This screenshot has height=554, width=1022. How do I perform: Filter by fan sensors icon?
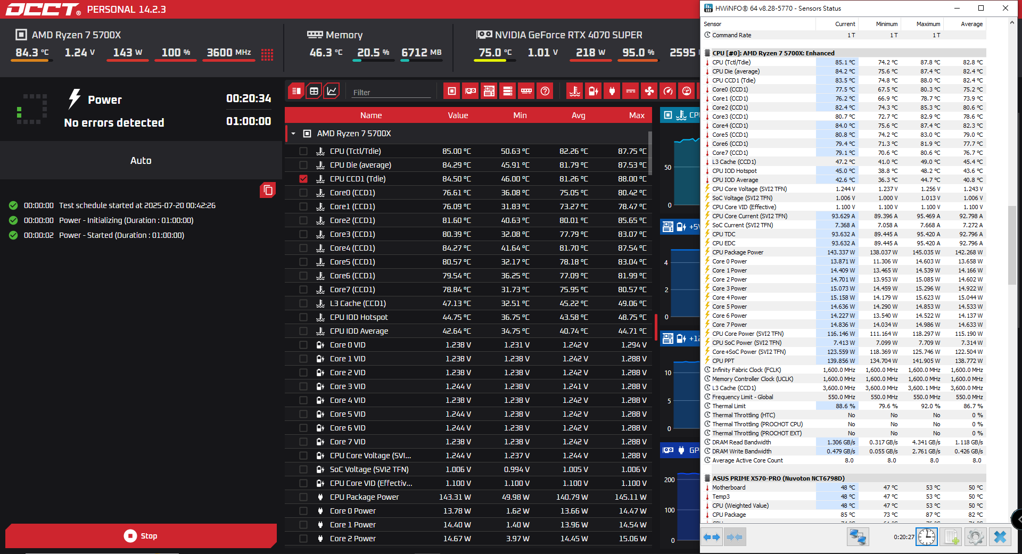pyautogui.click(x=649, y=91)
